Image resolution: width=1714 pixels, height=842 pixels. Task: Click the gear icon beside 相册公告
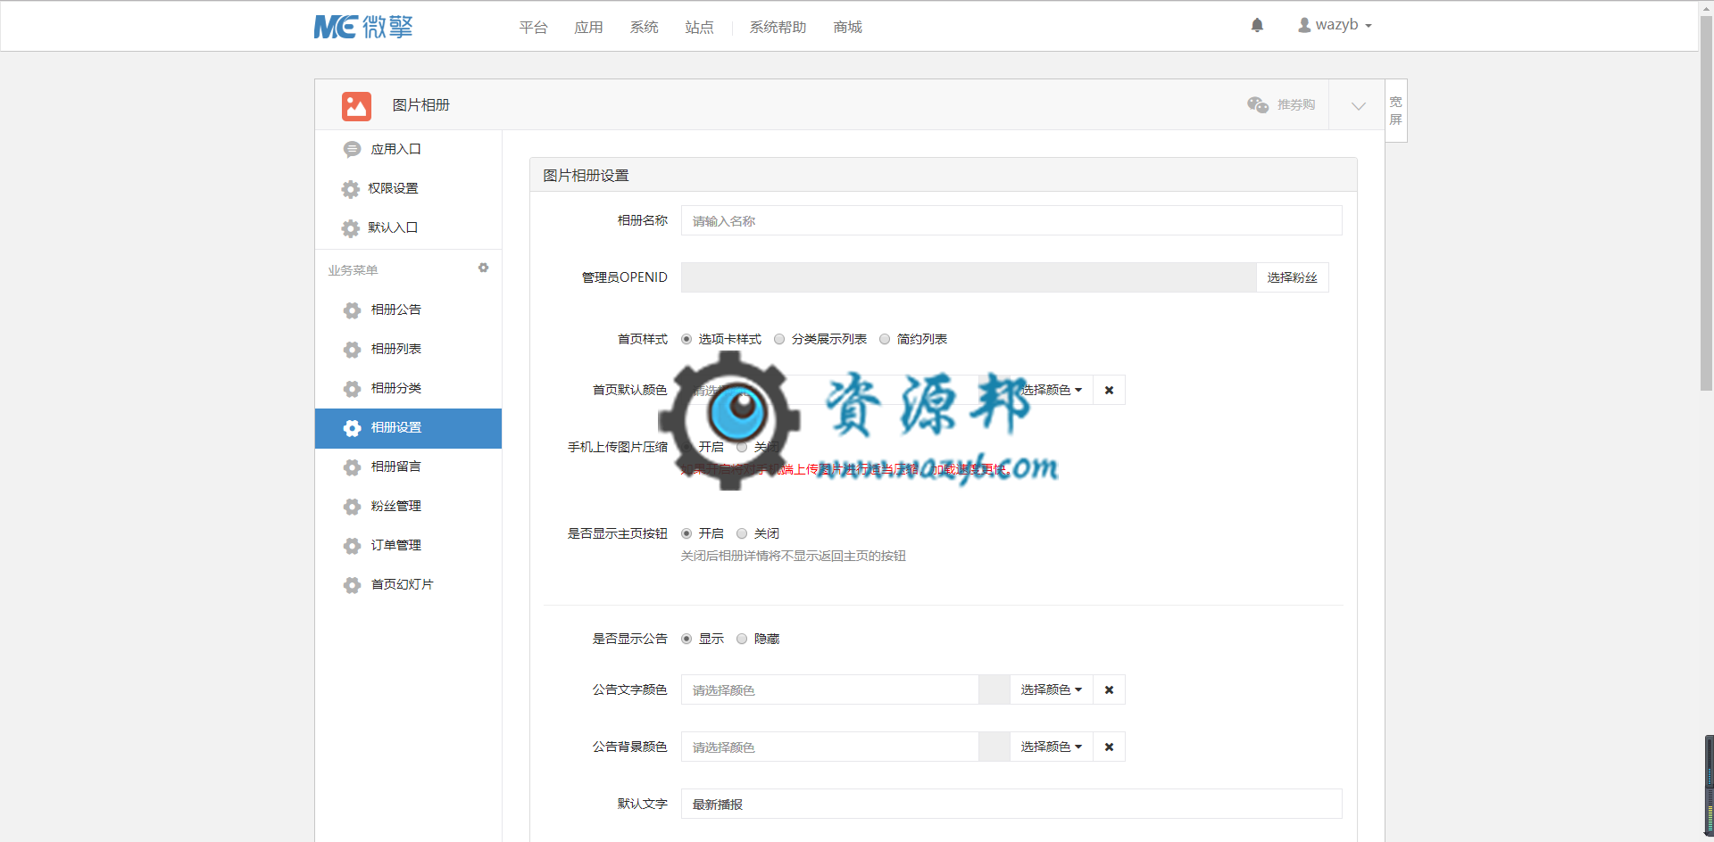[353, 310]
